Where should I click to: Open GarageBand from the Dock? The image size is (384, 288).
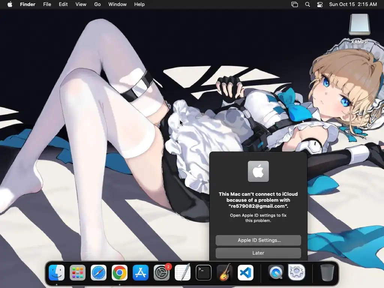point(225,273)
